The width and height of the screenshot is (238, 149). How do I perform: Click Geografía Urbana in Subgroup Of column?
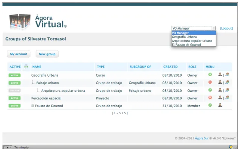(142, 83)
